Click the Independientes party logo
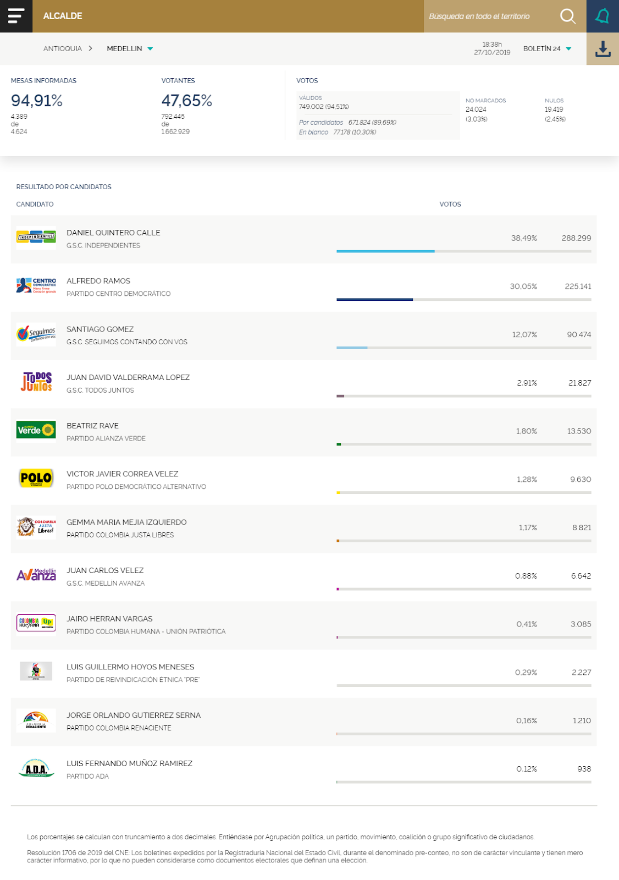Viewport: 619px width, 880px height. click(x=36, y=238)
